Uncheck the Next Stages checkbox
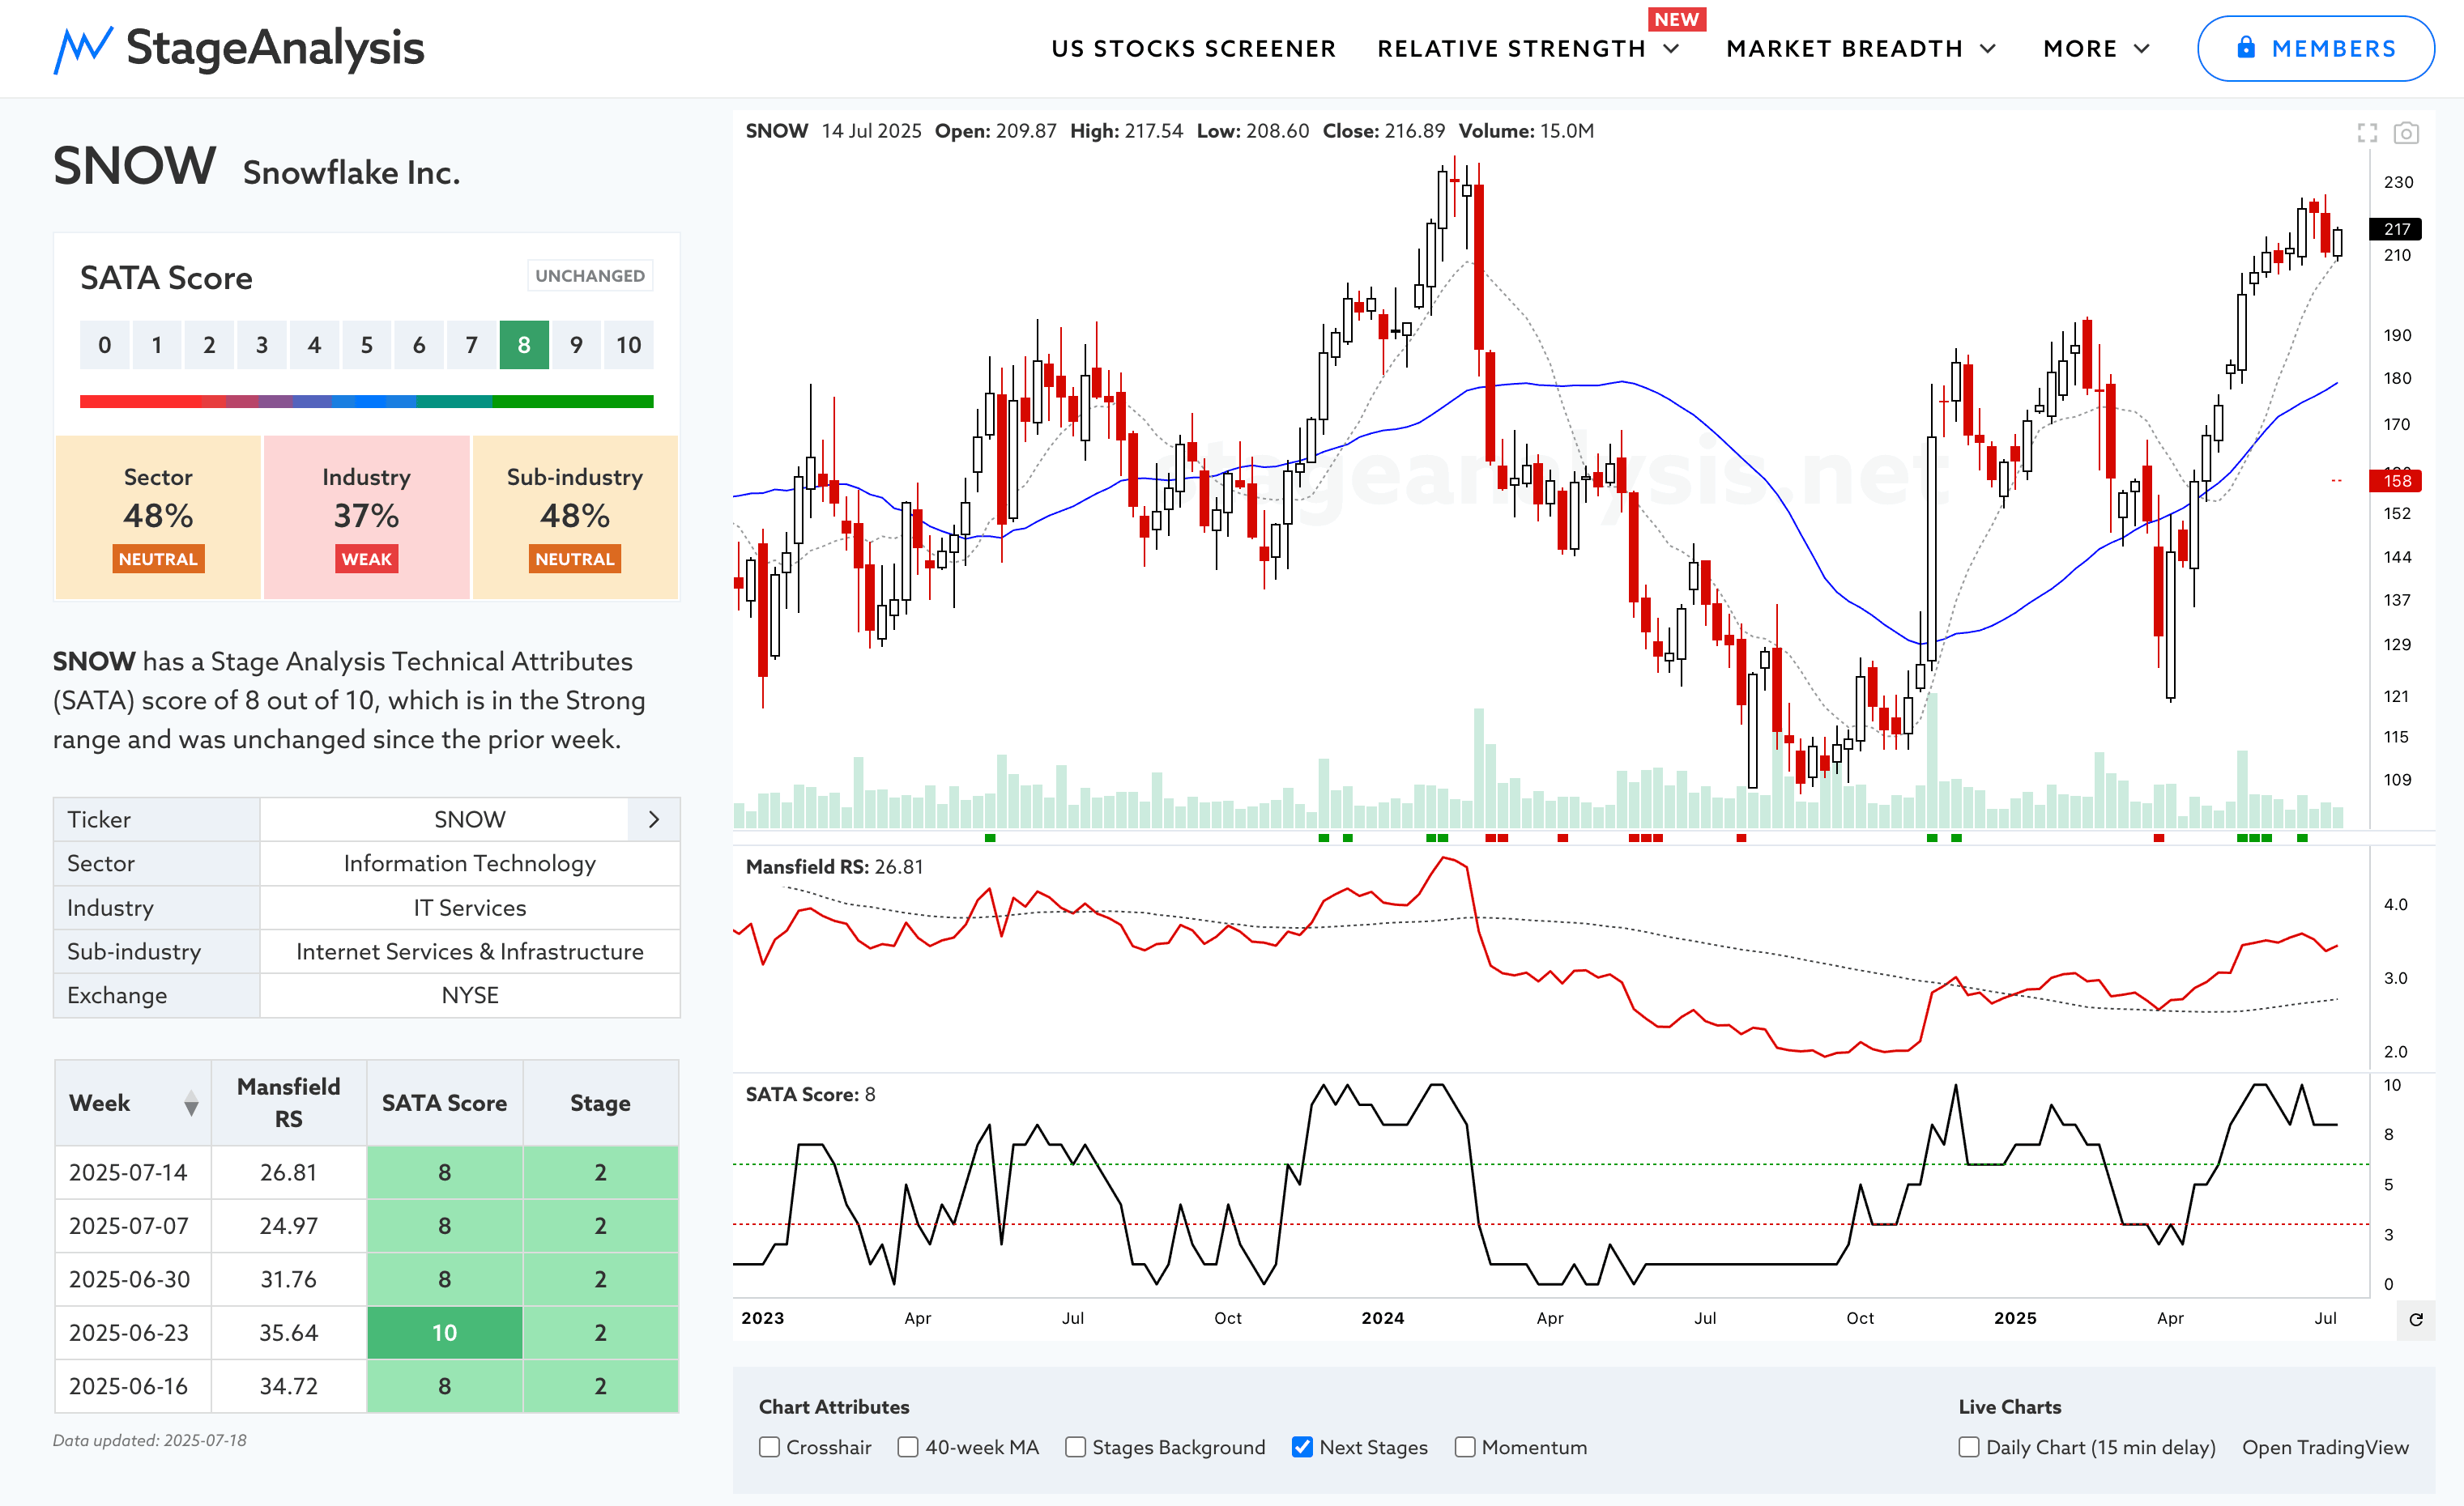Viewport: 2464px width, 1506px height. (1302, 1447)
